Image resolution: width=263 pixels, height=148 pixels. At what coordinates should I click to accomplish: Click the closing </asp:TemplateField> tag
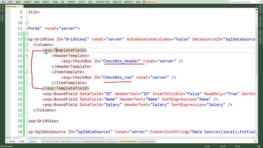click(x=66, y=88)
